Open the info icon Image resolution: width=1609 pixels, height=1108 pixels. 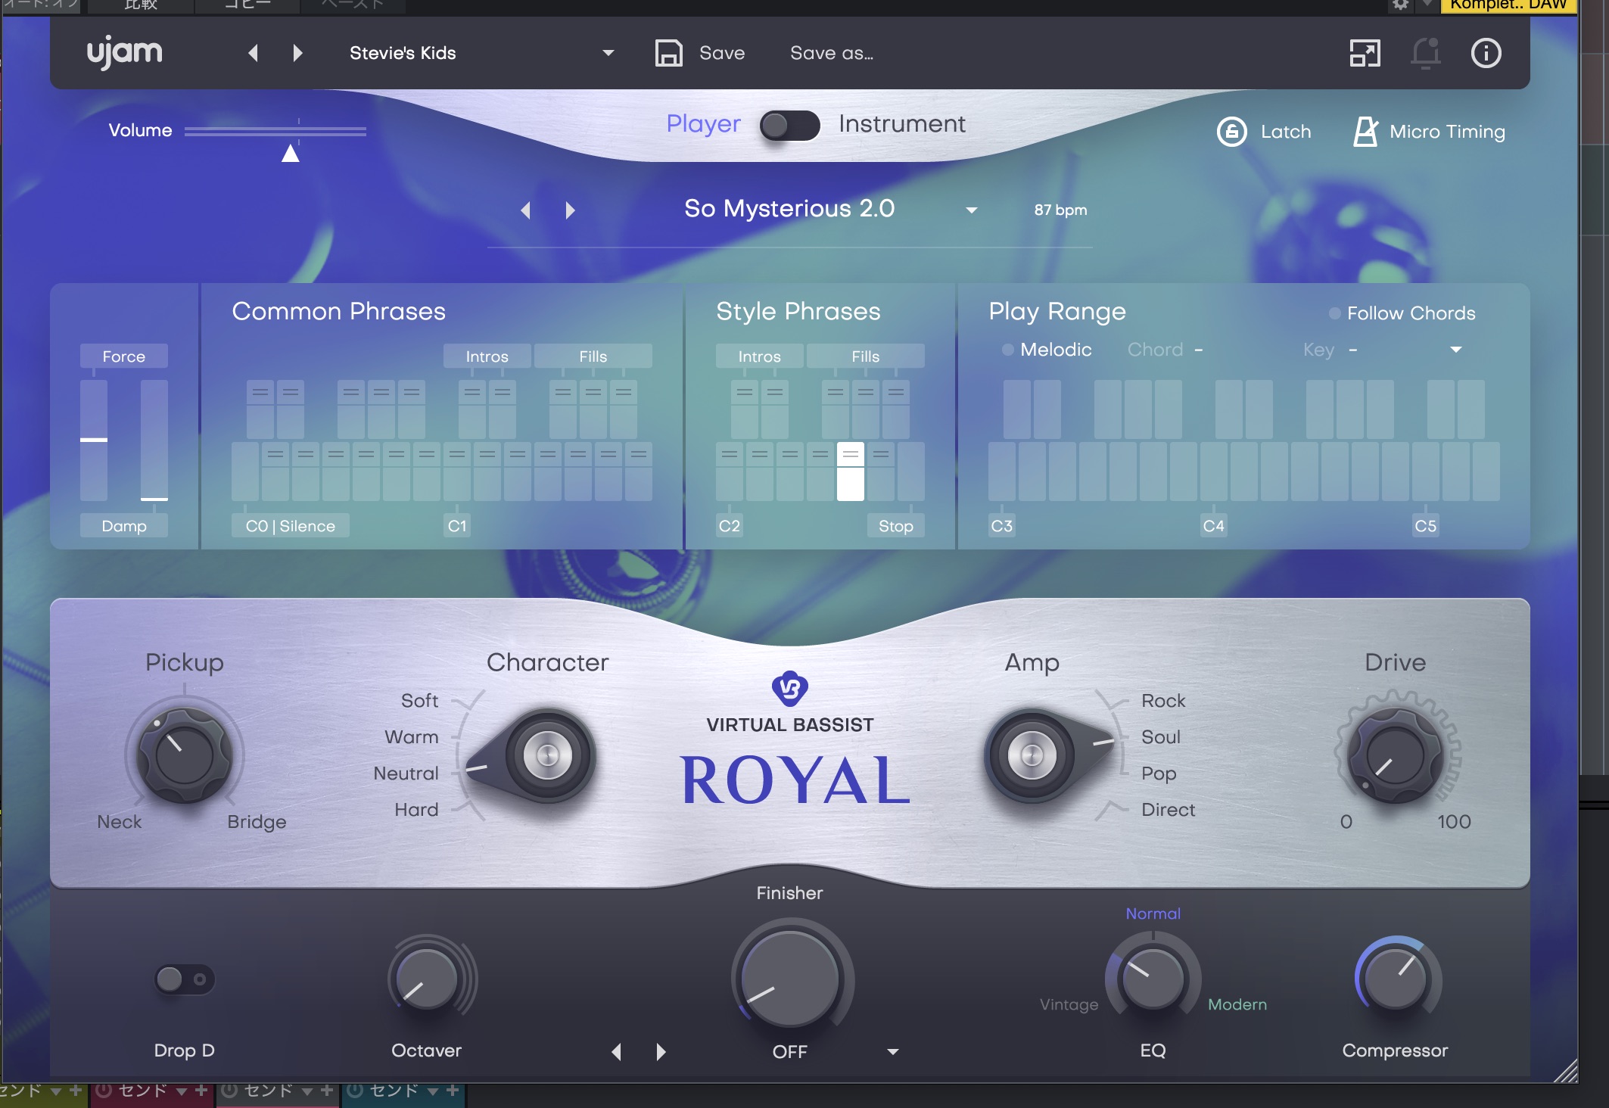(x=1486, y=54)
